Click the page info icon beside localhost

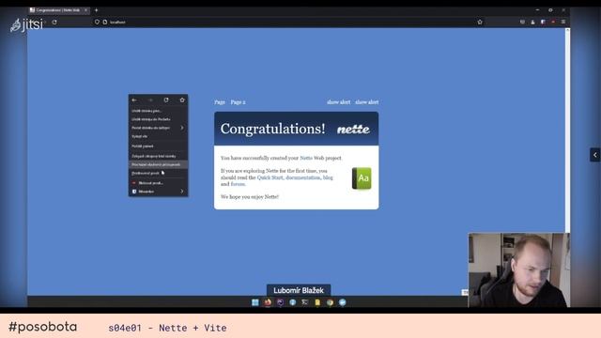(104, 23)
